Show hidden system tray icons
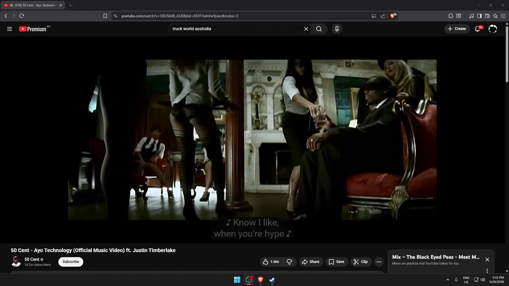 click(448, 280)
